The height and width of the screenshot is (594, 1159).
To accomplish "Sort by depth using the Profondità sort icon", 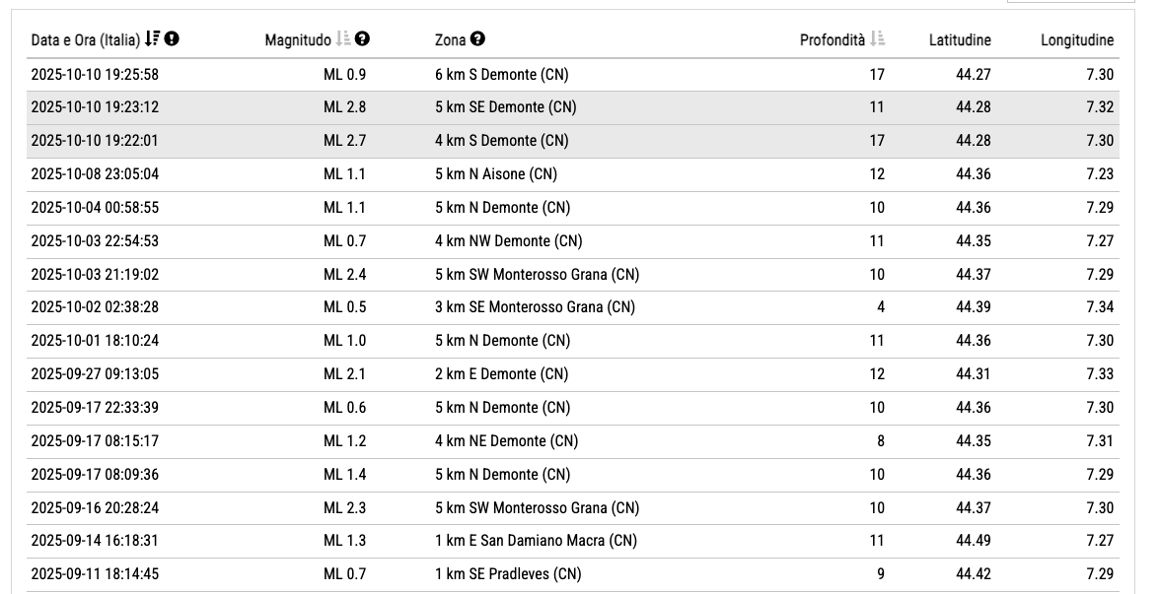I will click(x=878, y=39).
